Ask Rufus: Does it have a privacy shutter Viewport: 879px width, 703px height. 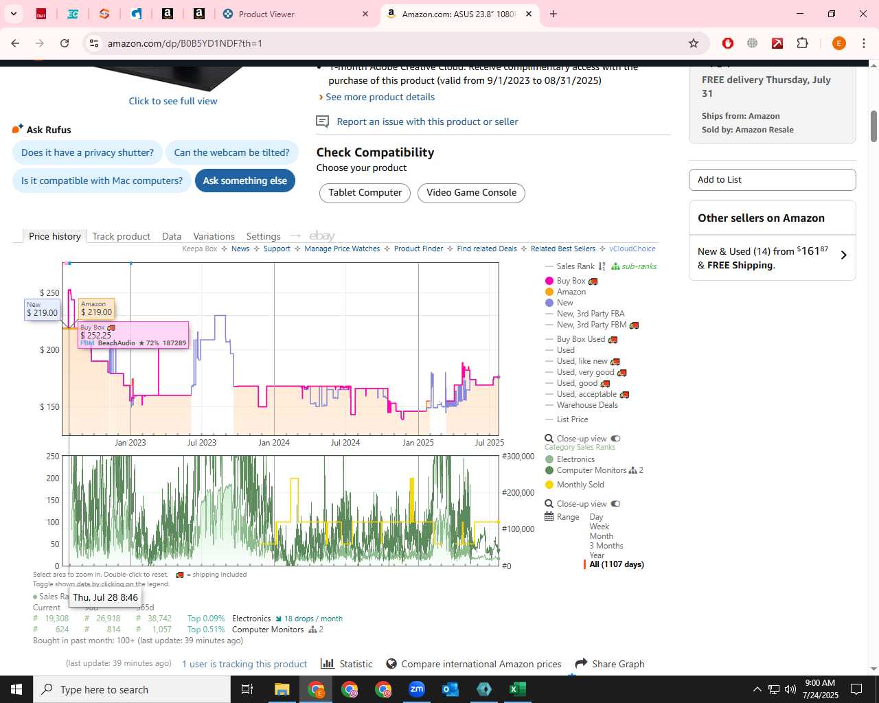pyautogui.click(x=87, y=152)
